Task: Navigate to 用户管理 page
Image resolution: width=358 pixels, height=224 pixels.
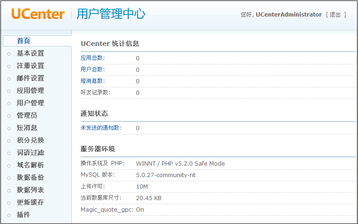Action: [x=30, y=103]
